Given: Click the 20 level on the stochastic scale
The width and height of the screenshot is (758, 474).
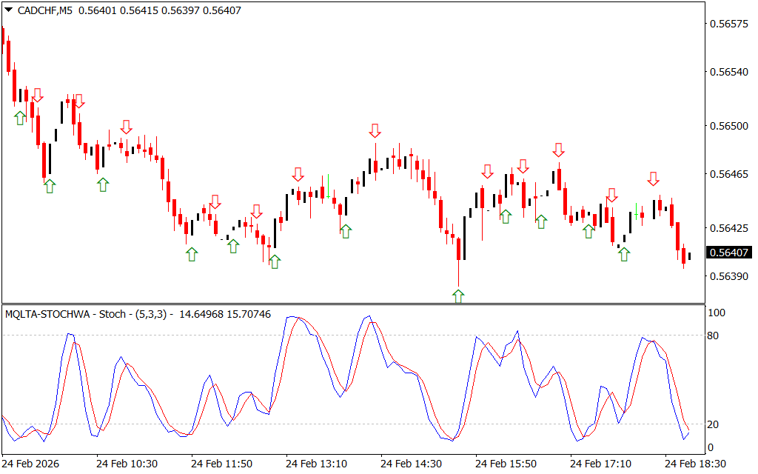Looking at the screenshot, I should [714, 424].
